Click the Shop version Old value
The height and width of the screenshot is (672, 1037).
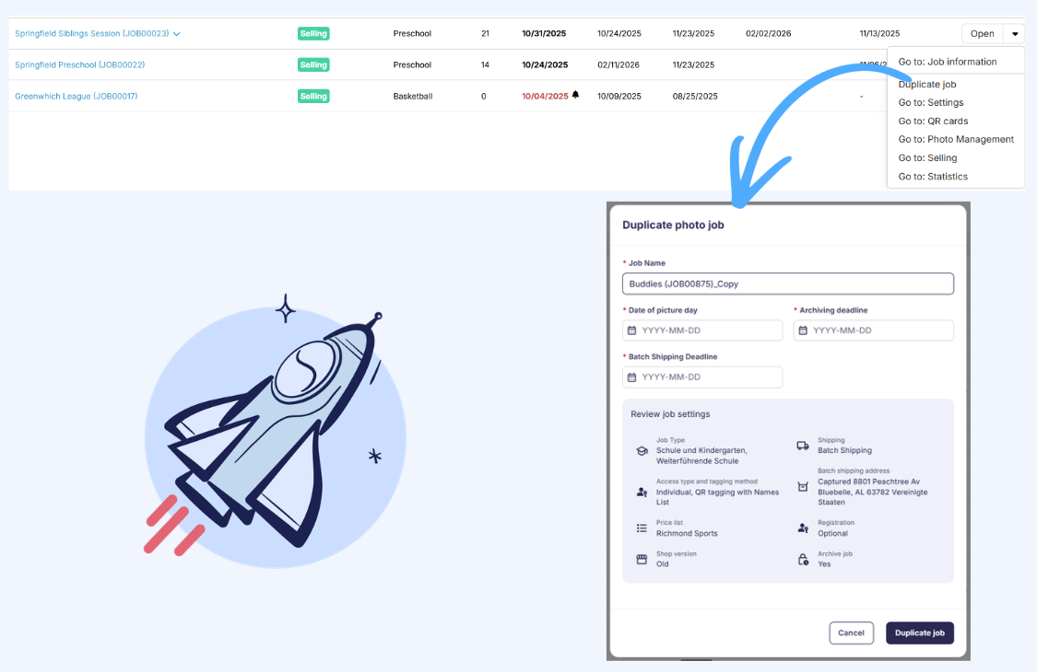662,564
